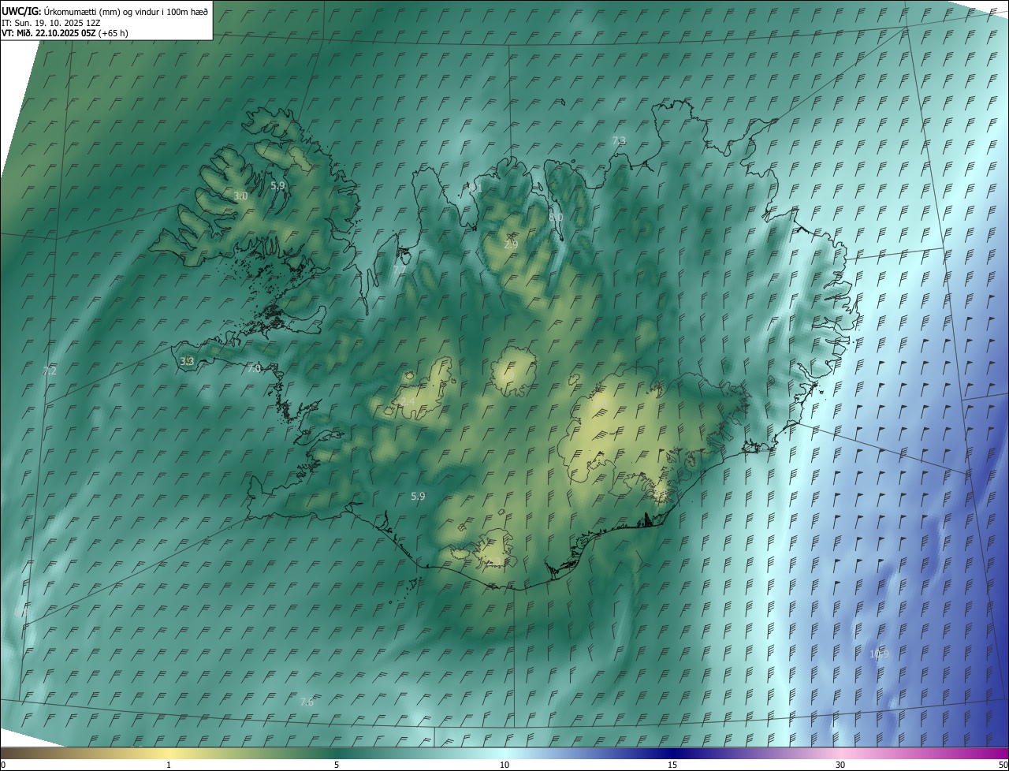Viewport: 1009px width, 771px height.
Task: Click the 1 tick on the color scale
Action: (x=169, y=765)
